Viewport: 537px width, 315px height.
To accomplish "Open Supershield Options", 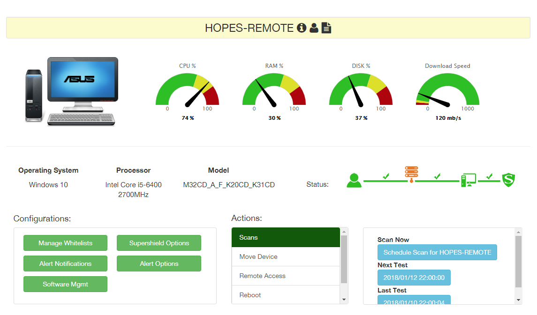I will (159, 243).
